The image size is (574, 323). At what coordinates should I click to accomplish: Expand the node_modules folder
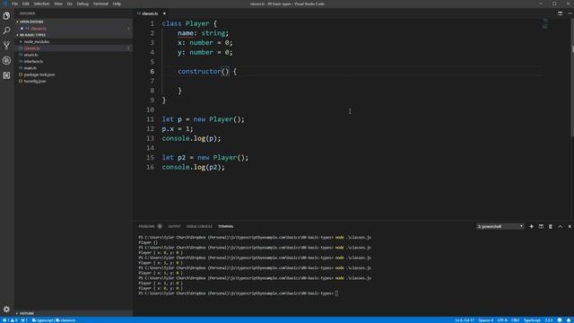tap(36, 42)
